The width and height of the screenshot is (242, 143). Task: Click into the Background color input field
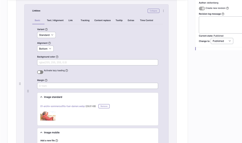[98, 63]
